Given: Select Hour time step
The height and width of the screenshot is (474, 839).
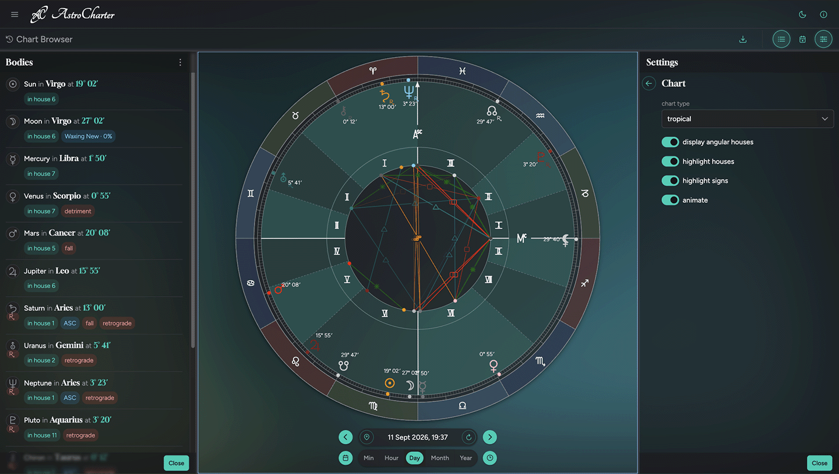Looking at the screenshot, I should click(392, 458).
